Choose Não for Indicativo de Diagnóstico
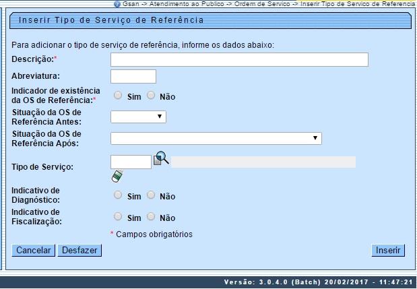The width and height of the screenshot is (417, 289). pyautogui.click(x=151, y=195)
